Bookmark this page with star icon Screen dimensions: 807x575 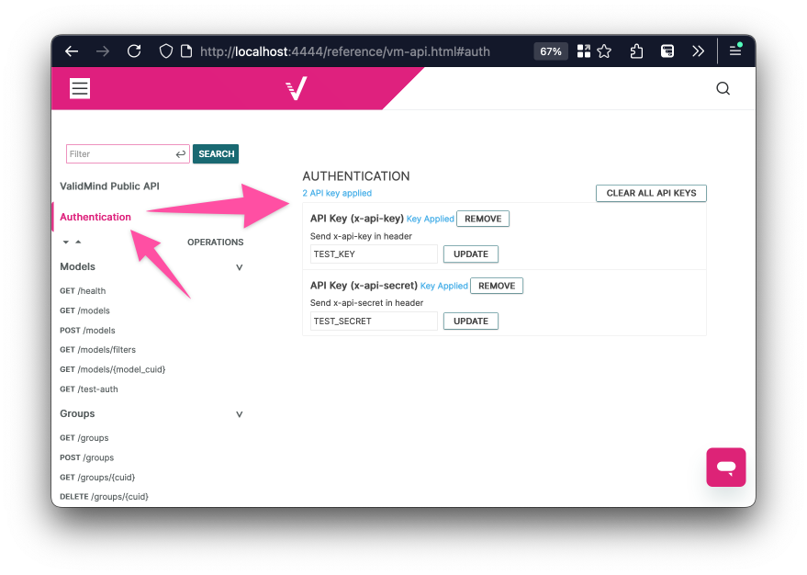tap(604, 51)
